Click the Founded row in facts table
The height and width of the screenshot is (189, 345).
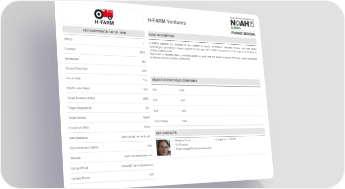tap(105, 50)
